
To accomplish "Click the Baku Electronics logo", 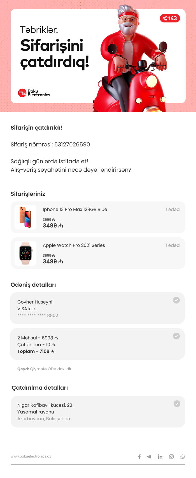I will click(x=34, y=93).
